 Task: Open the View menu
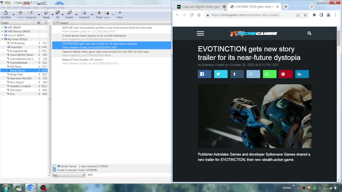(16, 7)
